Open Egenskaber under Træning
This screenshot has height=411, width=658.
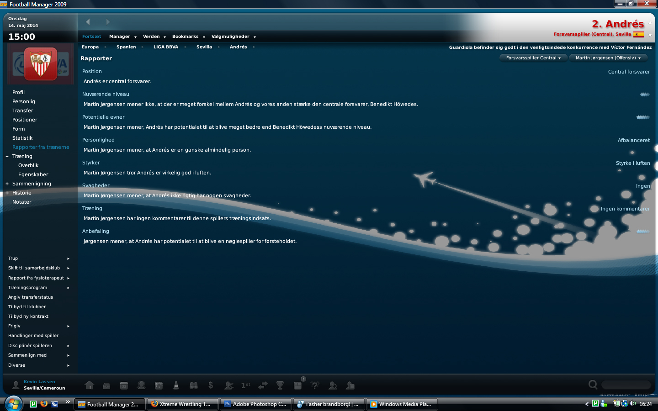tap(33, 174)
